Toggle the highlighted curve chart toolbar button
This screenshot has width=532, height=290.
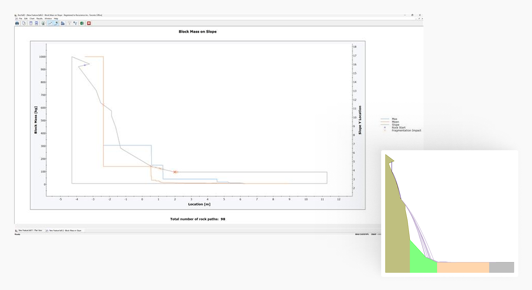(x=56, y=23)
